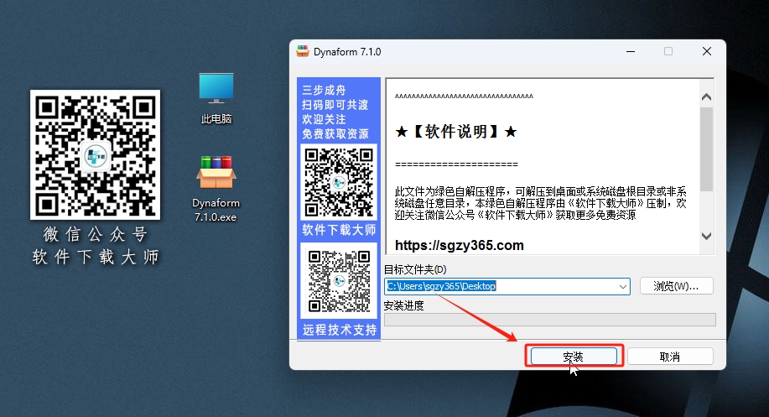Click the 浏览(W)... button
Image resolution: width=769 pixels, height=417 pixels.
tap(676, 286)
